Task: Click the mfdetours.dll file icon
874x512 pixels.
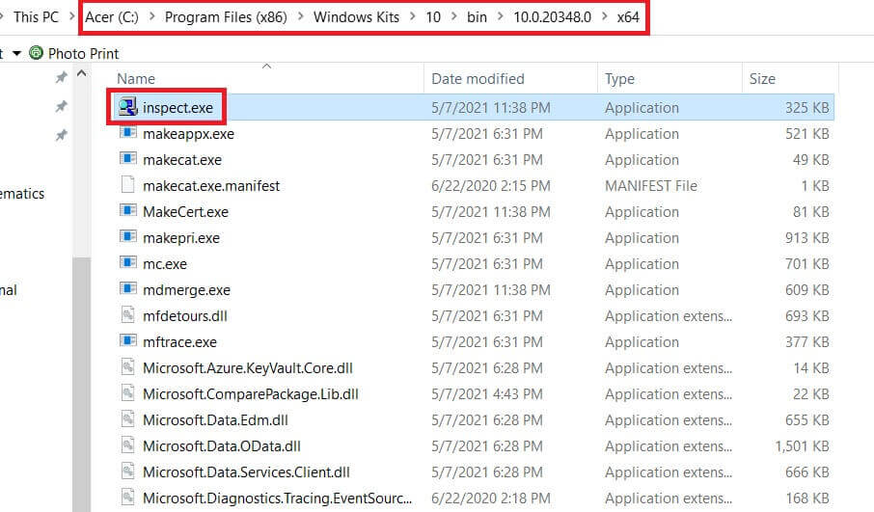Action: (127, 314)
